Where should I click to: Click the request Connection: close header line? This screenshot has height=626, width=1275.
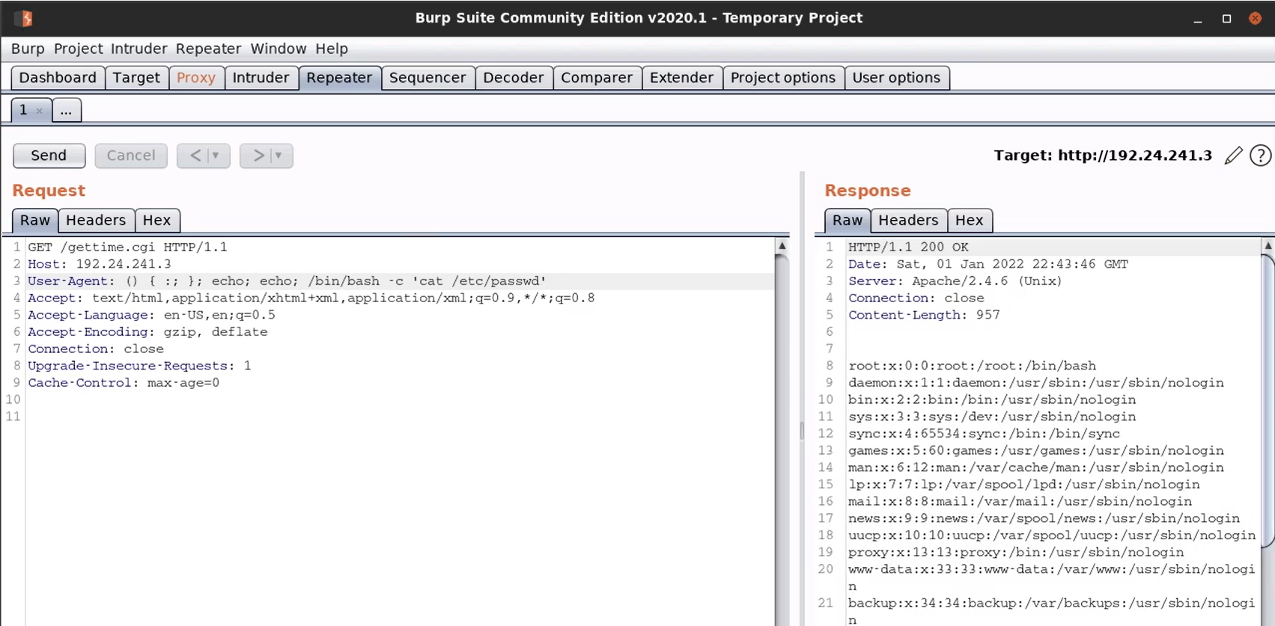96,349
